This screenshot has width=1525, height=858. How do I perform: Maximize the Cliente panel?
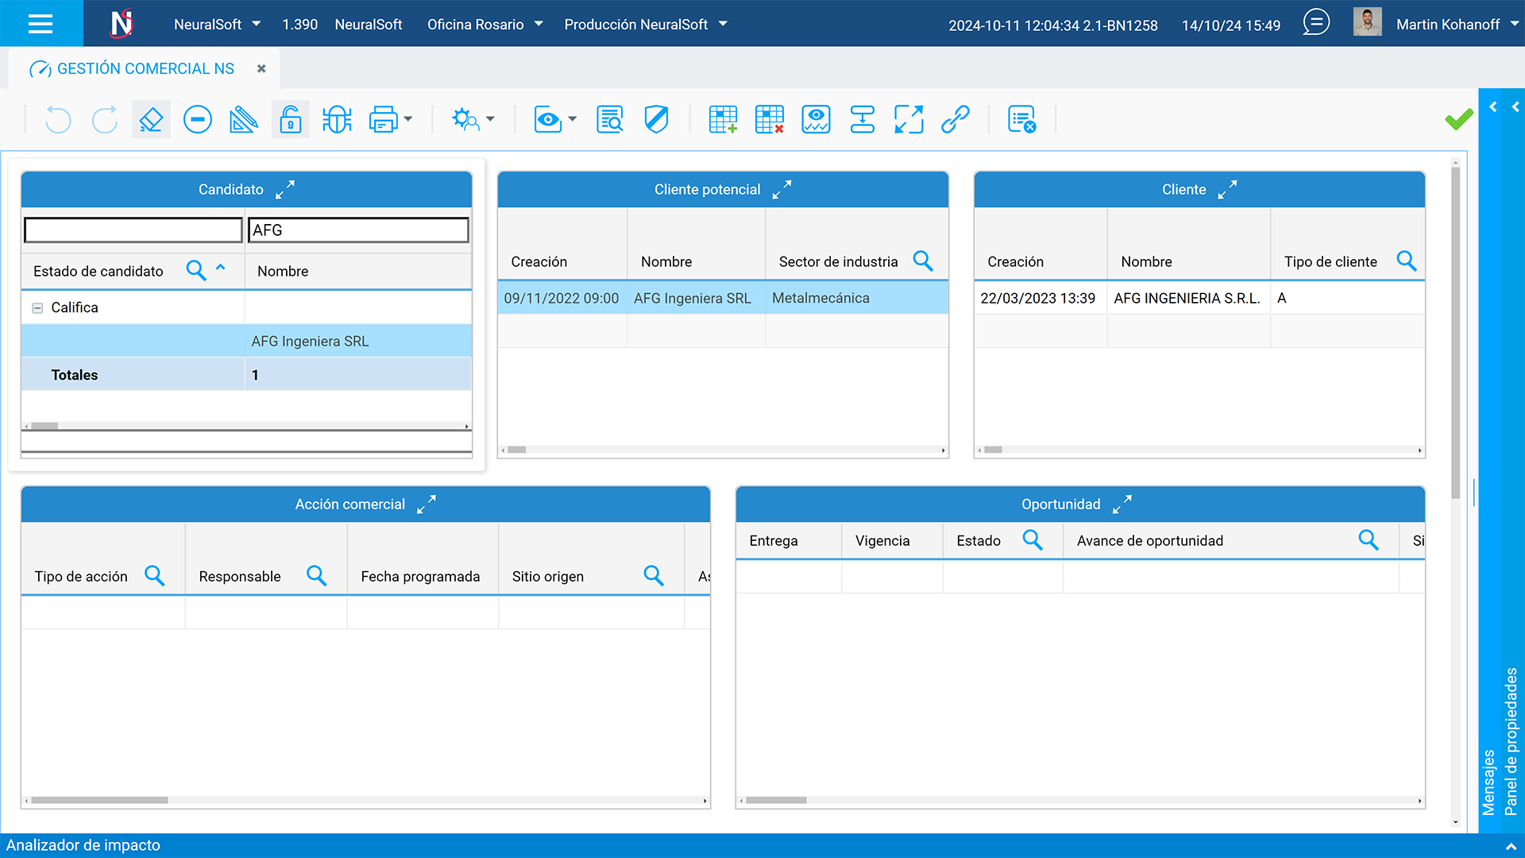[1227, 189]
